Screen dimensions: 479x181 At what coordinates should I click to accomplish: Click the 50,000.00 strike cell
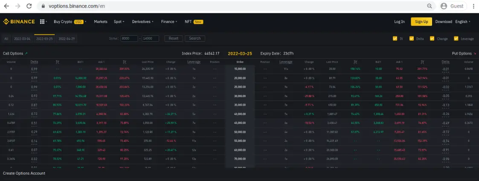[x=240, y=132]
